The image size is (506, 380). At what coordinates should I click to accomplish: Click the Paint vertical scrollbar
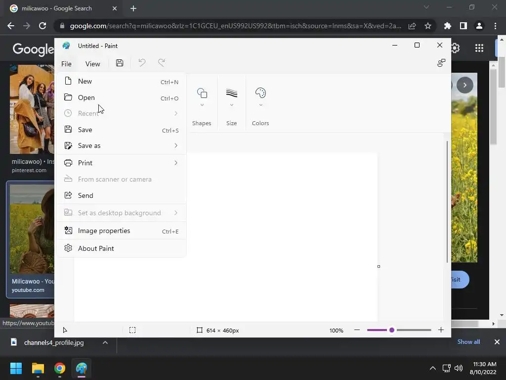click(x=447, y=202)
